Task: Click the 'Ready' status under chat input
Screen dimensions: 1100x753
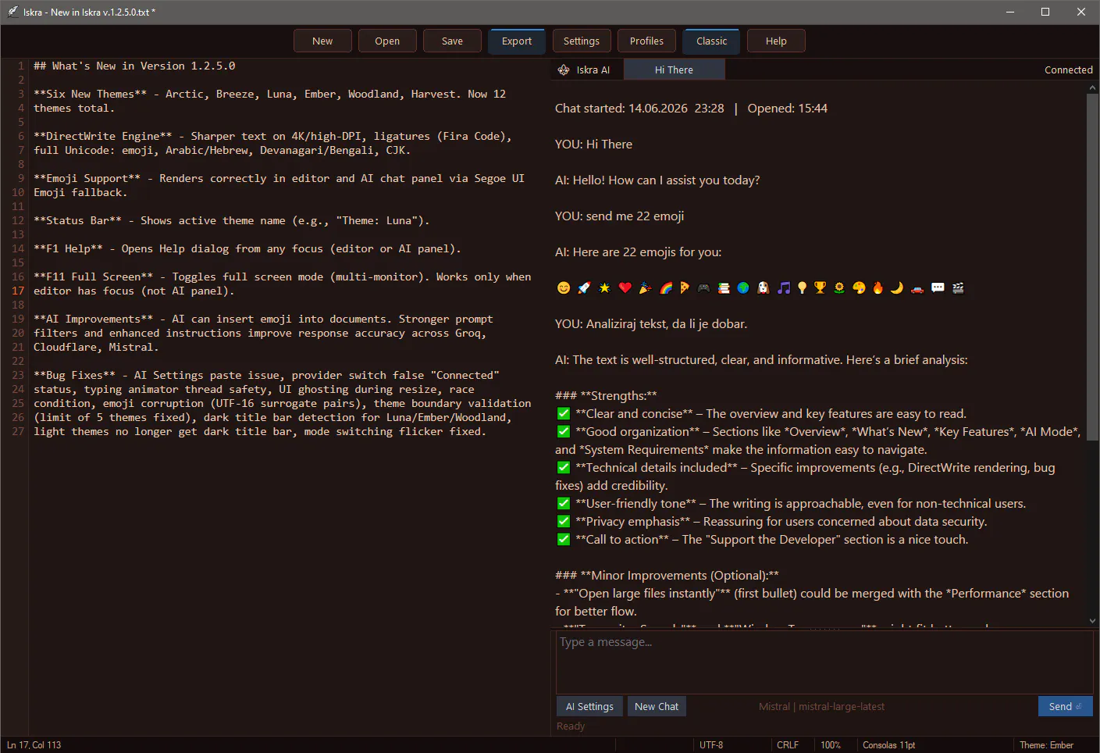Action: [571, 726]
